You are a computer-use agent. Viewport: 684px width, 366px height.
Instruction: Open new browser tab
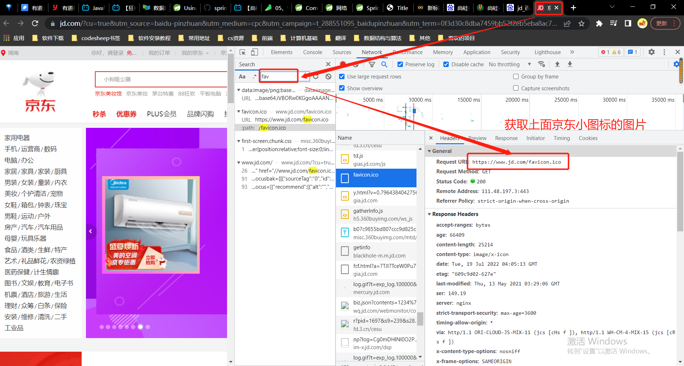pyautogui.click(x=573, y=8)
